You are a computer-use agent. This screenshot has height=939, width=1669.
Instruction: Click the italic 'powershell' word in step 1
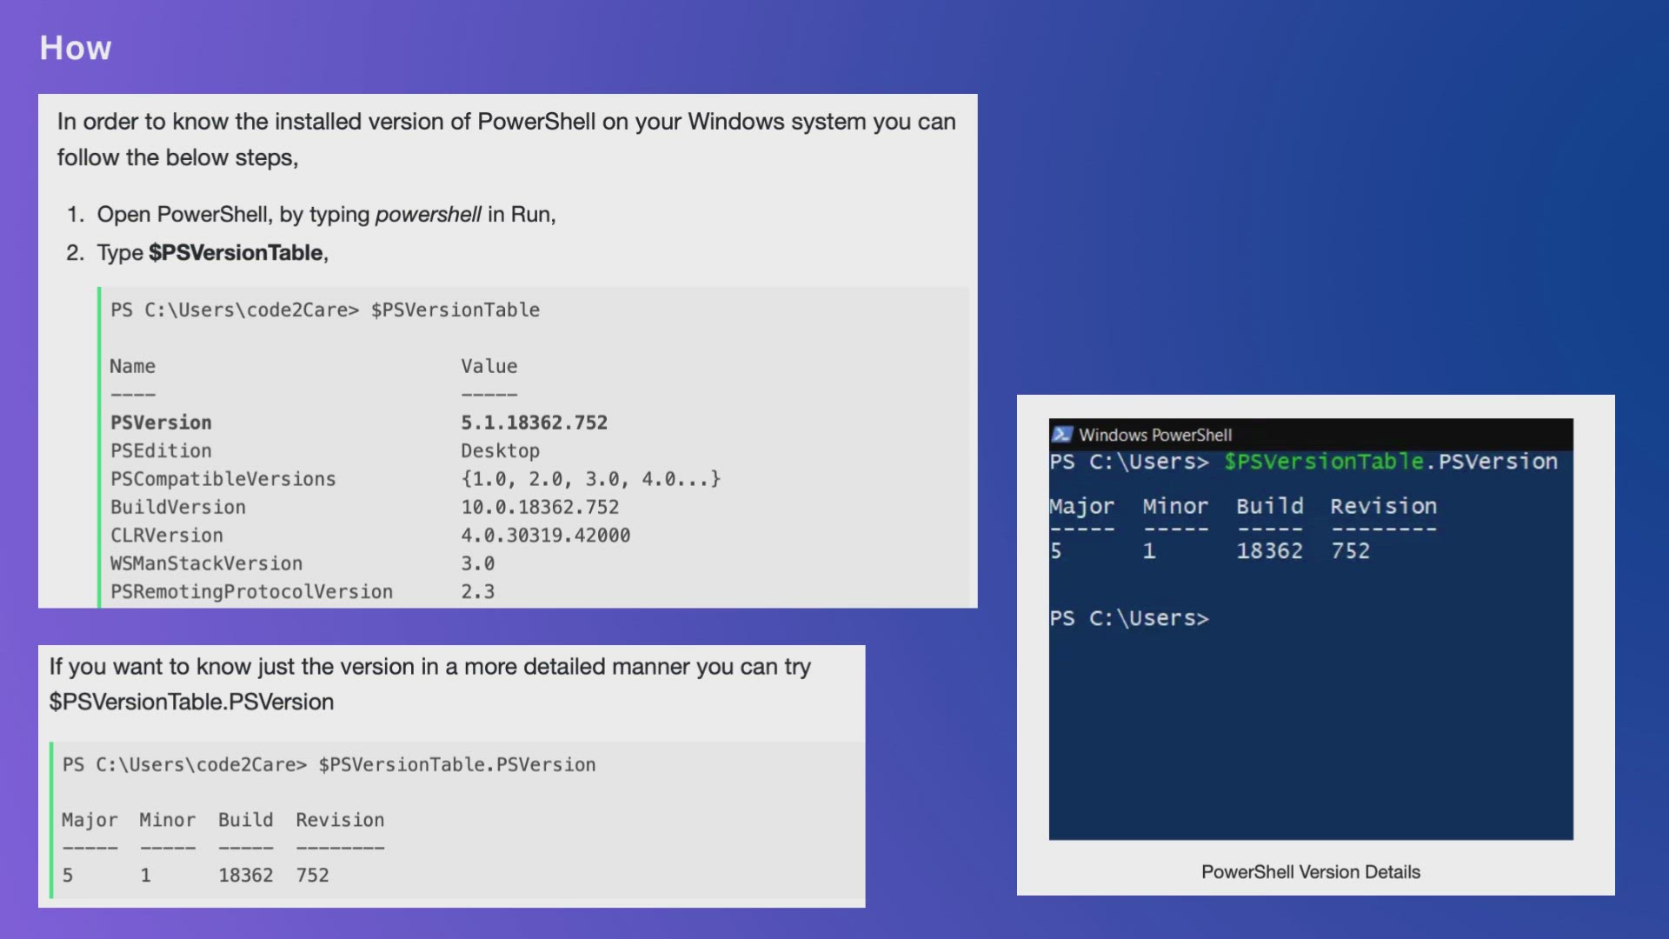pyautogui.click(x=428, y=215)
